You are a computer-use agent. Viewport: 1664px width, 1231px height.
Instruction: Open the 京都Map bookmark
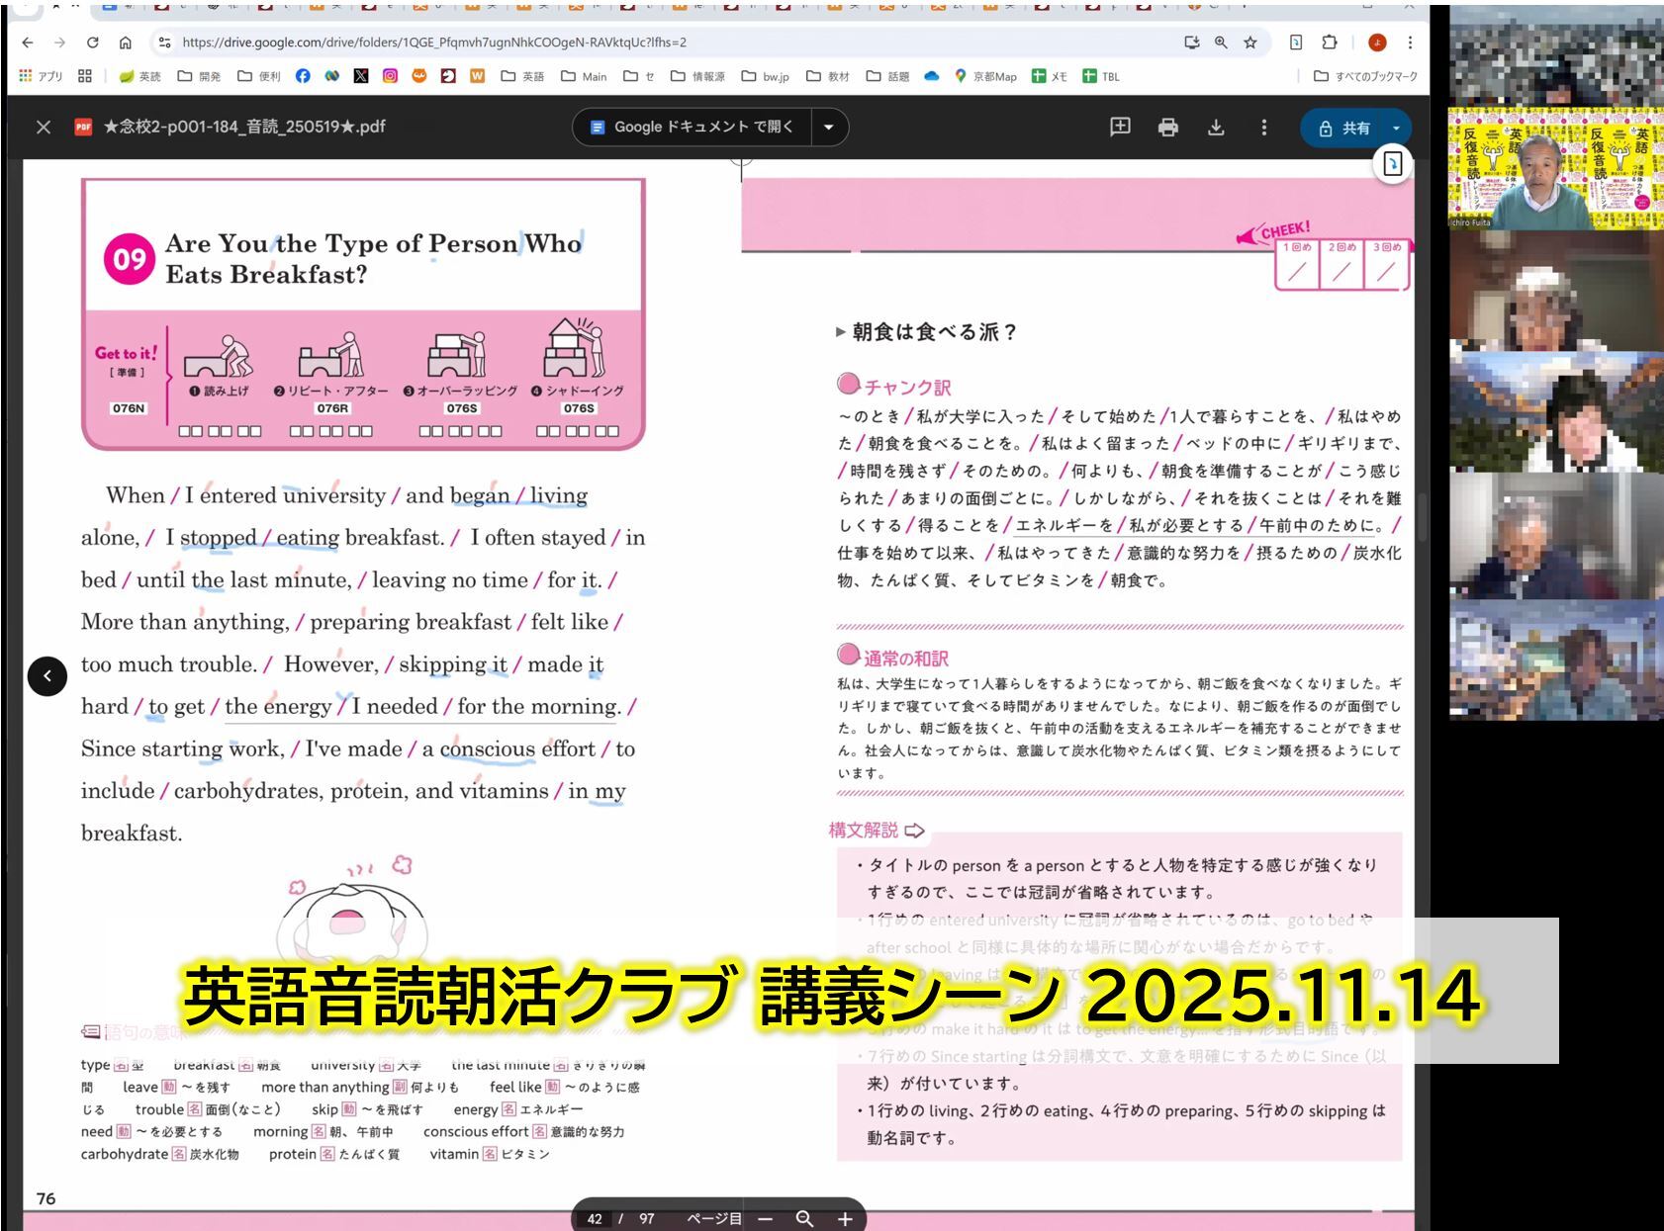click(985, 76)
